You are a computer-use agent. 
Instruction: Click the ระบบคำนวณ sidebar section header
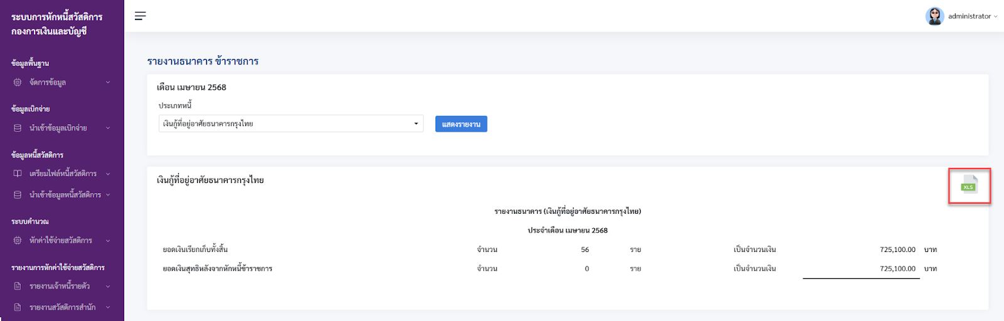point(30,221)
